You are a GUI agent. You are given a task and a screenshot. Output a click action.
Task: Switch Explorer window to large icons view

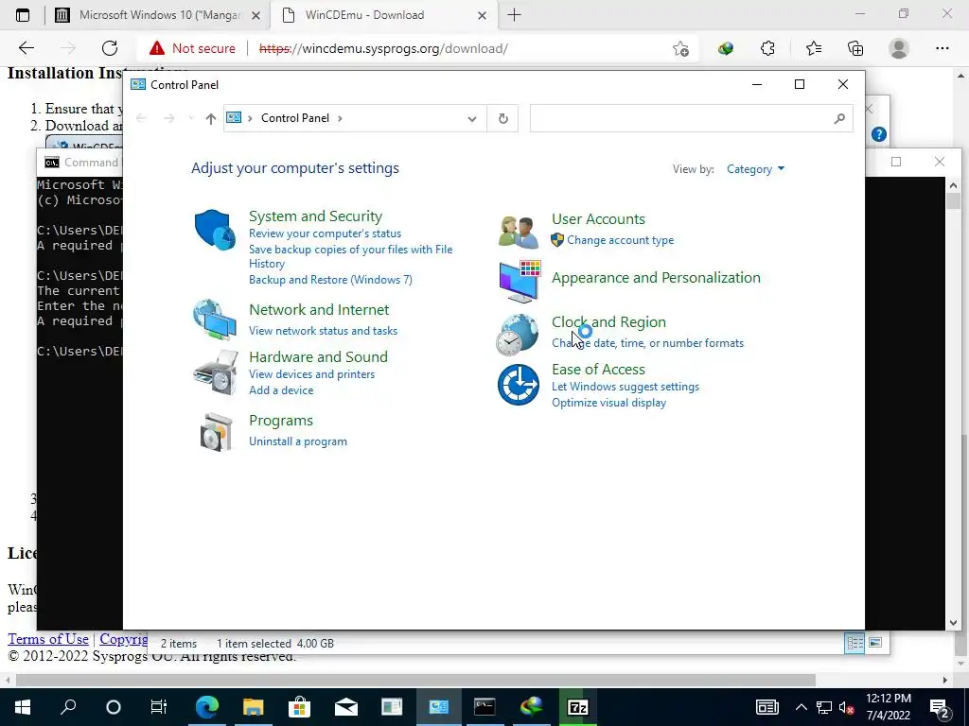875,643
